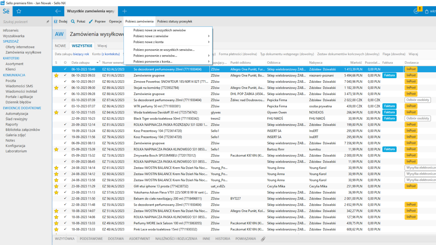The height and width of the screenshot is (245, 436).
Task: Toggle the checkmark on order EZ 87/ALS/2023
Action: click(x=65, y=100)
